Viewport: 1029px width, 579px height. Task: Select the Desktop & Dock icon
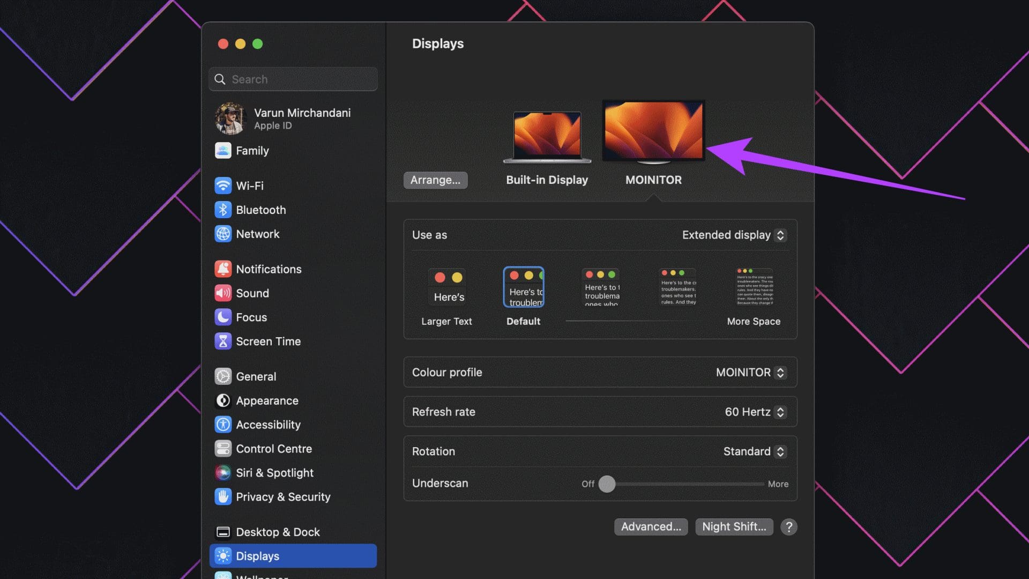(223, 532)
